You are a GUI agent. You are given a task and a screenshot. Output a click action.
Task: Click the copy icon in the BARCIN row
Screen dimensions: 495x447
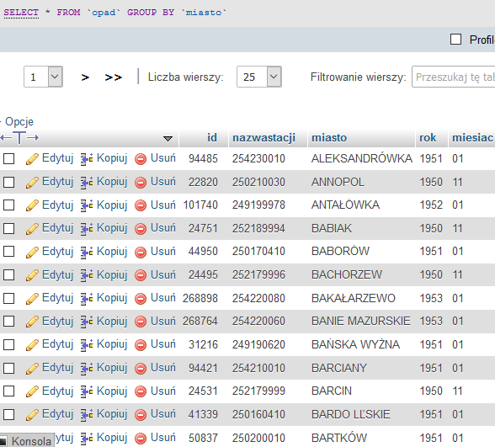point(87,391)
